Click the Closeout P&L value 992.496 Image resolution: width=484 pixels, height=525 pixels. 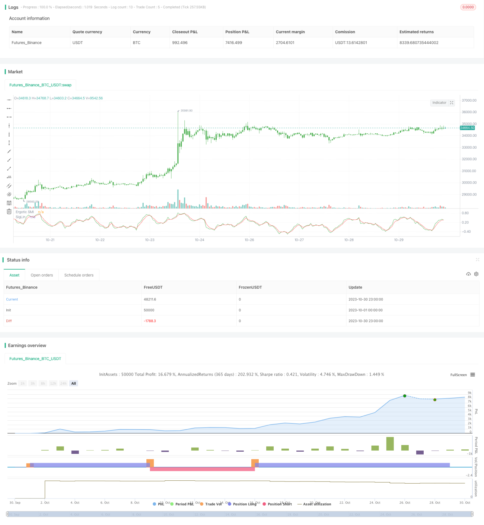180,43
